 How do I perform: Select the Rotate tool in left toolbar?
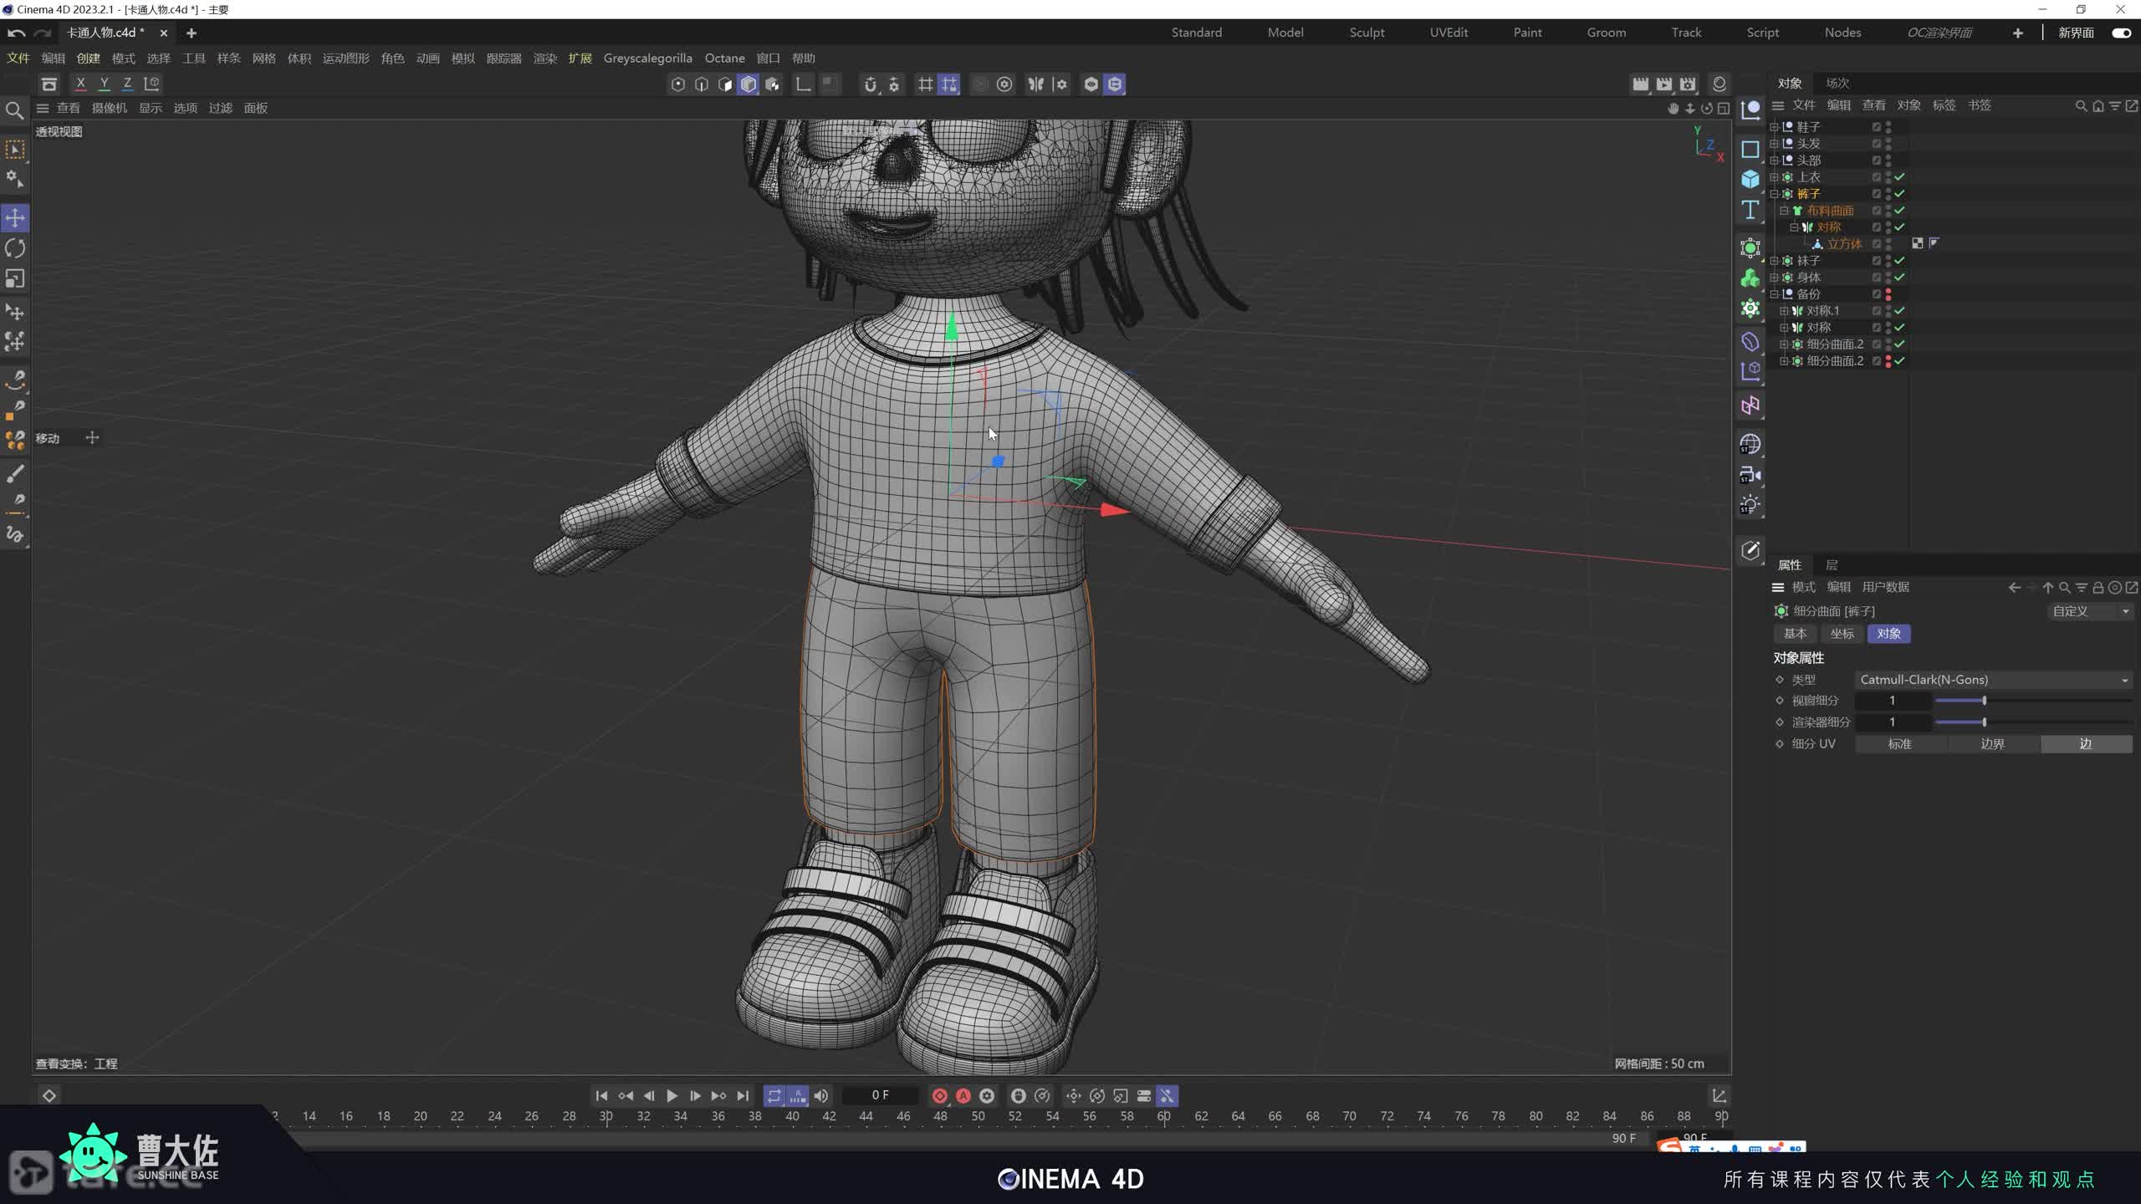15,248
